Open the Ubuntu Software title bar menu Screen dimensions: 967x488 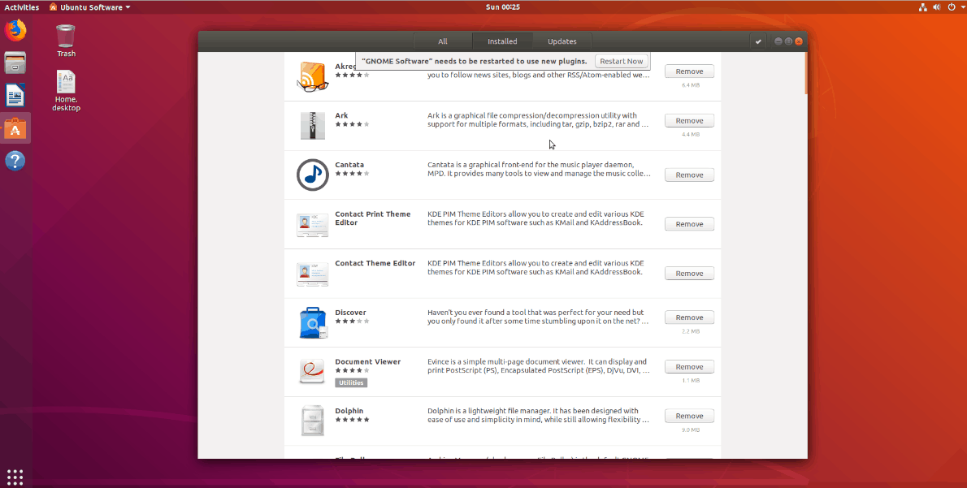89,6
